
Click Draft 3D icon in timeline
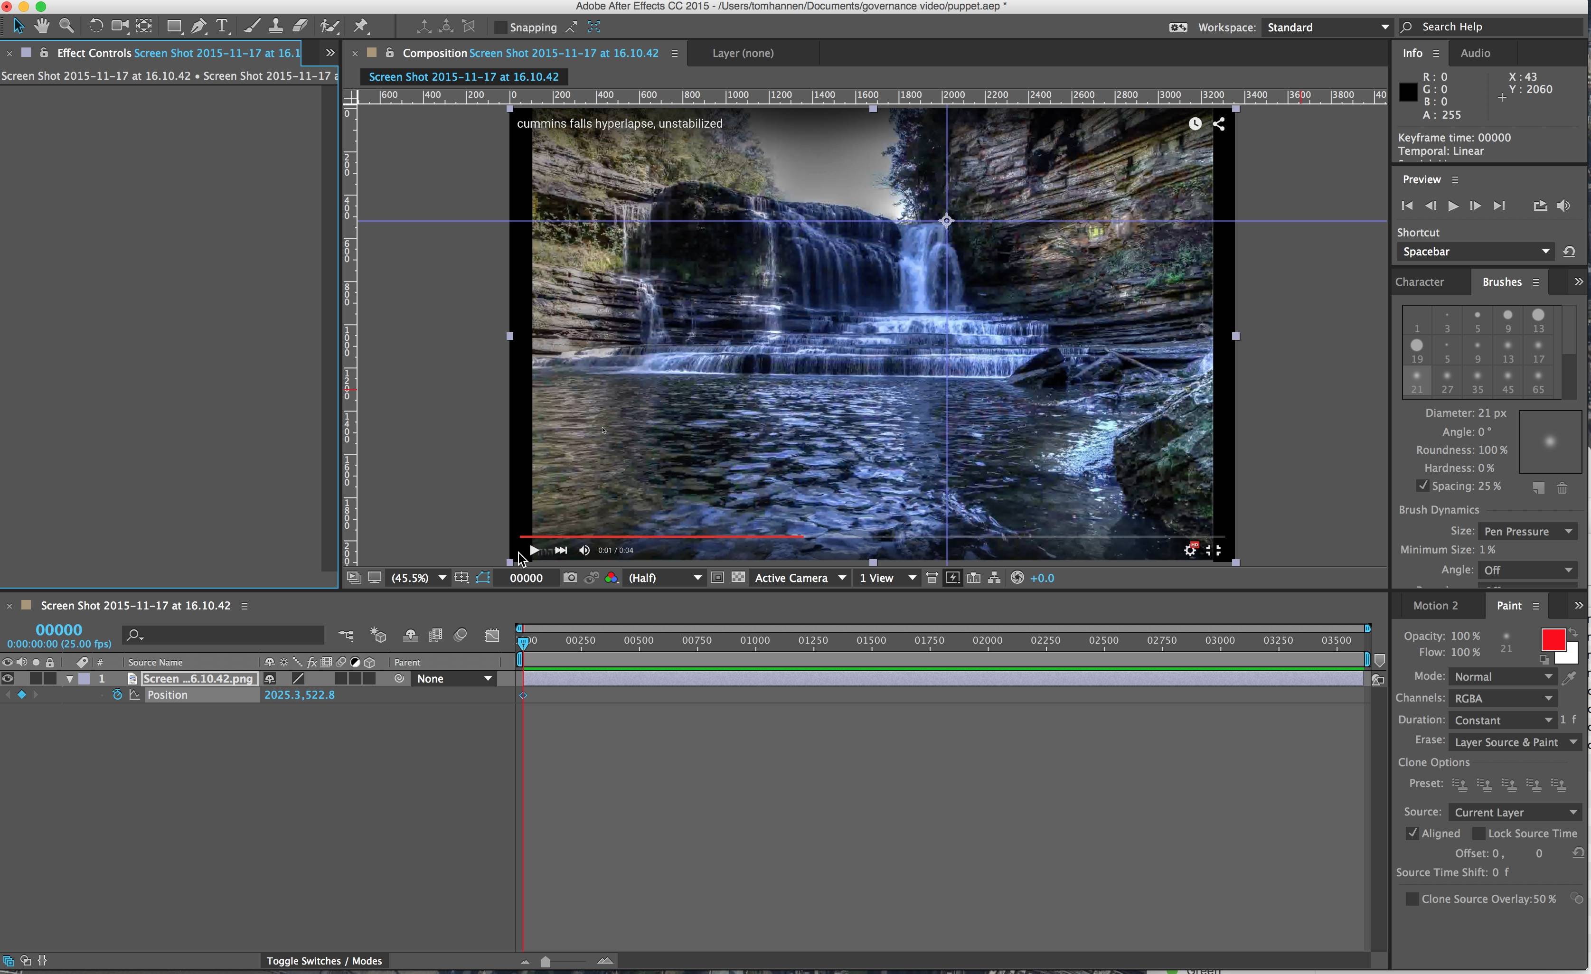(378, 635)
